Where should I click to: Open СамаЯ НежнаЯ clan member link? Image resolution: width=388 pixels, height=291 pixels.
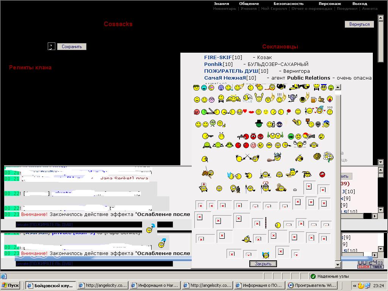pos(225,78)
